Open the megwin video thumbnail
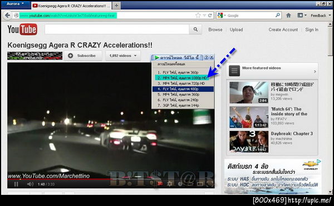This screenshot has height=206, width=334. coord(249,92)
